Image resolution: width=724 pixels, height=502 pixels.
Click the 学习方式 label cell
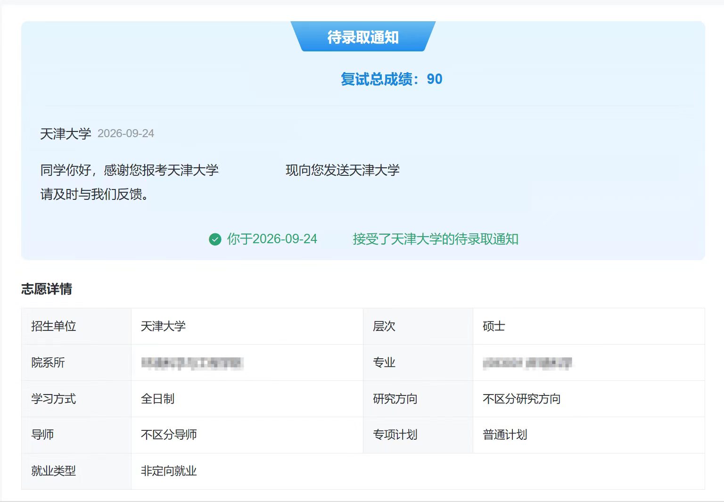[76, 399]
